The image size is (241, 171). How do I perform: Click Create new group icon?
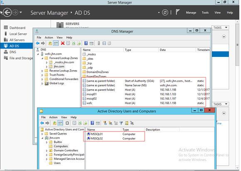(x=111, y=123)
